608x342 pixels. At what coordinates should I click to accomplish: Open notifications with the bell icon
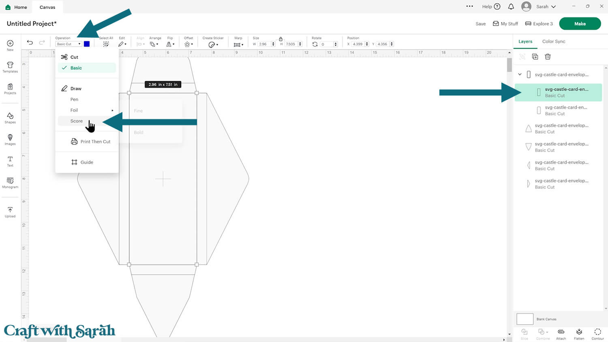tap(511, 6)
